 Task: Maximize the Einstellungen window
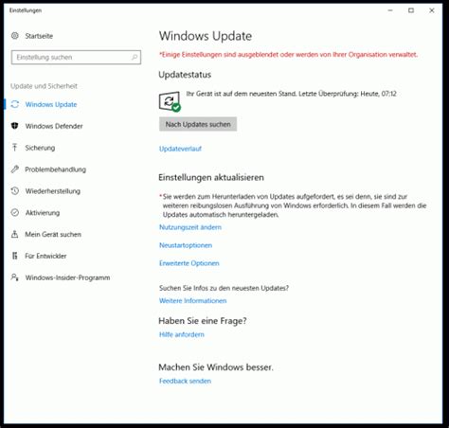[x=411, y=10]
